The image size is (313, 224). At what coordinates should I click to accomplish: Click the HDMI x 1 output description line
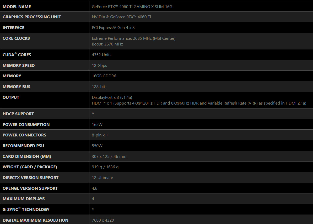199,103
